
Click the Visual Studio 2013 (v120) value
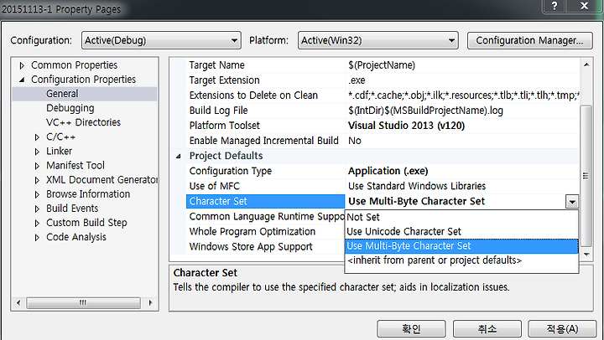(x=406, y=126)
